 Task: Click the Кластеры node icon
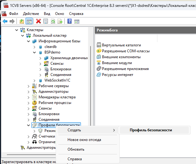[x=23, y=30]
